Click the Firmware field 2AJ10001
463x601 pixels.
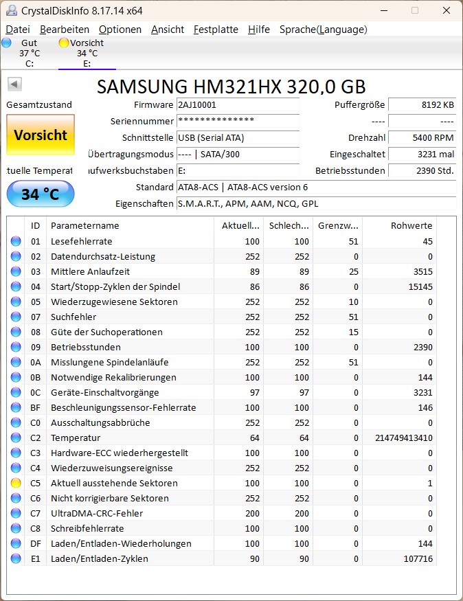[238, 104]
